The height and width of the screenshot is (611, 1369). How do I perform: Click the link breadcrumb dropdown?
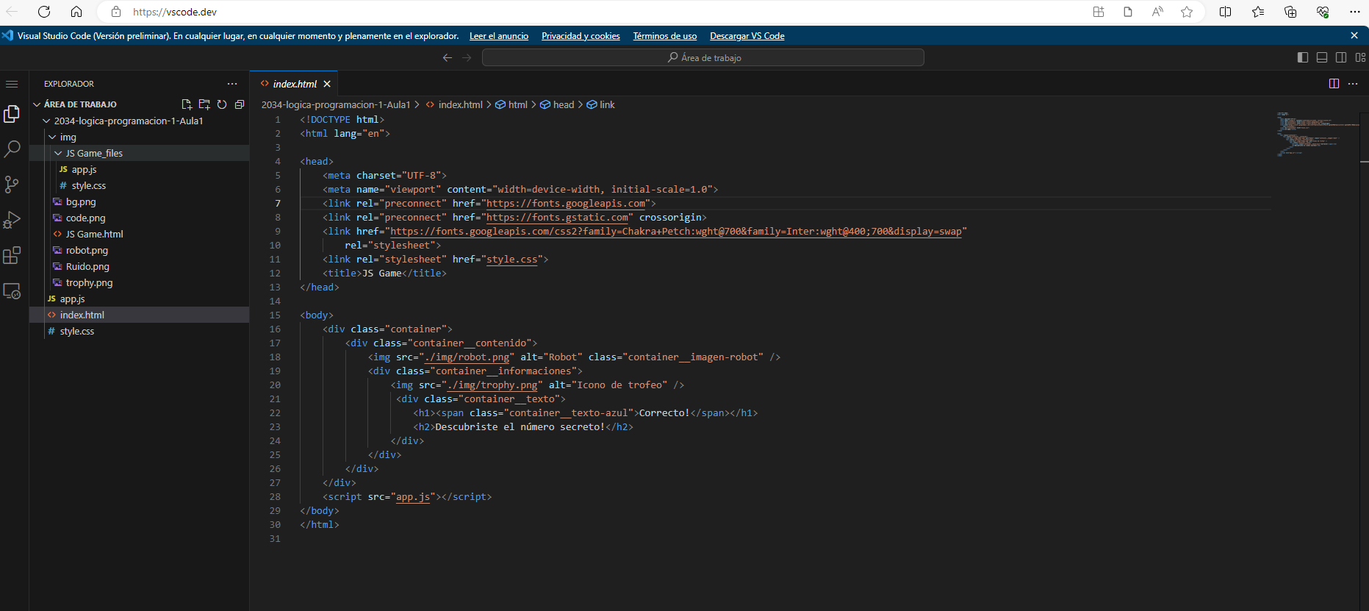(600, 104)
